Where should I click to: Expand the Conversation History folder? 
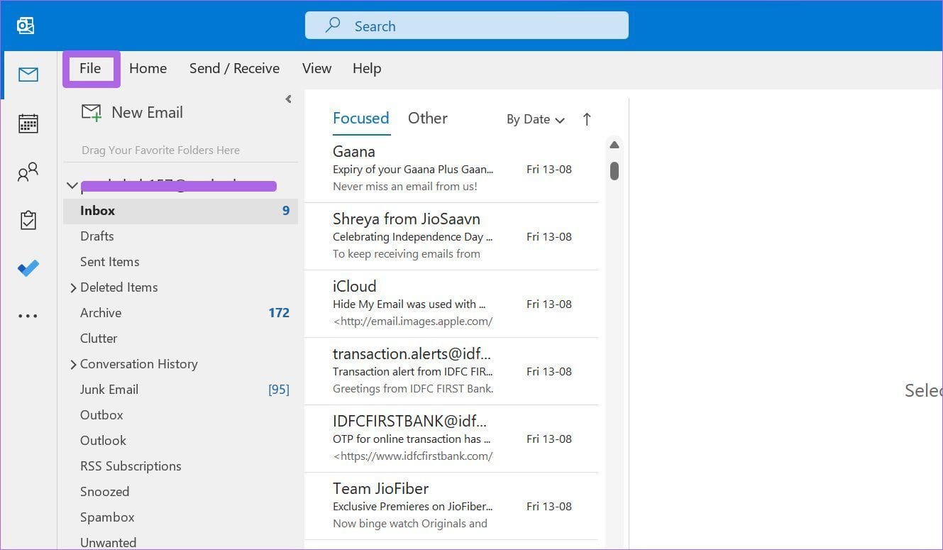tap(72, 365)
